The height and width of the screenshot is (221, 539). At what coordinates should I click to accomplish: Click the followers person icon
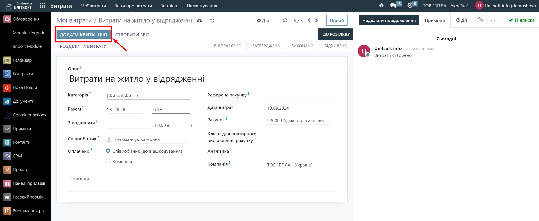[x=494, y=20]
